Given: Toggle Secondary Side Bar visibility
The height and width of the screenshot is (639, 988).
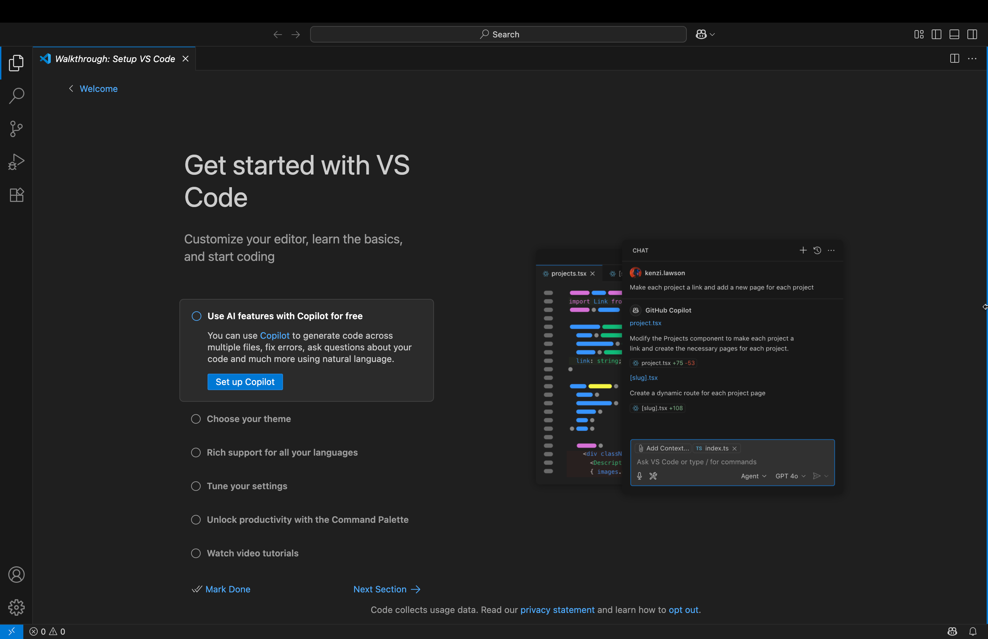Looking at the screenshot, I should [972, 34].
